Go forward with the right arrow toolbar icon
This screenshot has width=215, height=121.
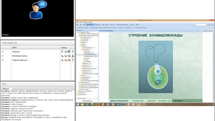[x=81, y=25]
